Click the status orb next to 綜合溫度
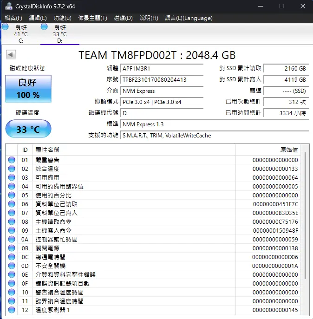This screenshot has width=313, height=319. 12,169
